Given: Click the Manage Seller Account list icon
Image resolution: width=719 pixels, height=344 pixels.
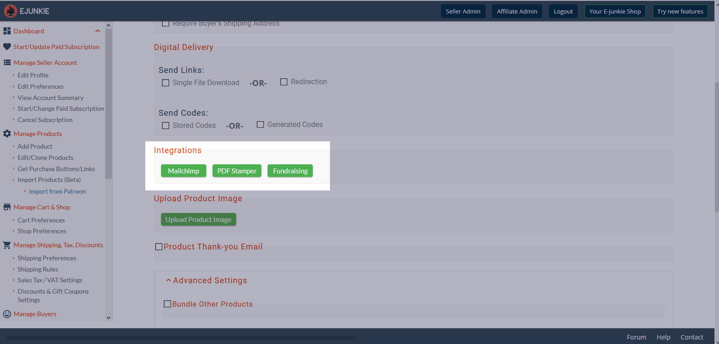Looking at the screenshot, I should (7, 63).
